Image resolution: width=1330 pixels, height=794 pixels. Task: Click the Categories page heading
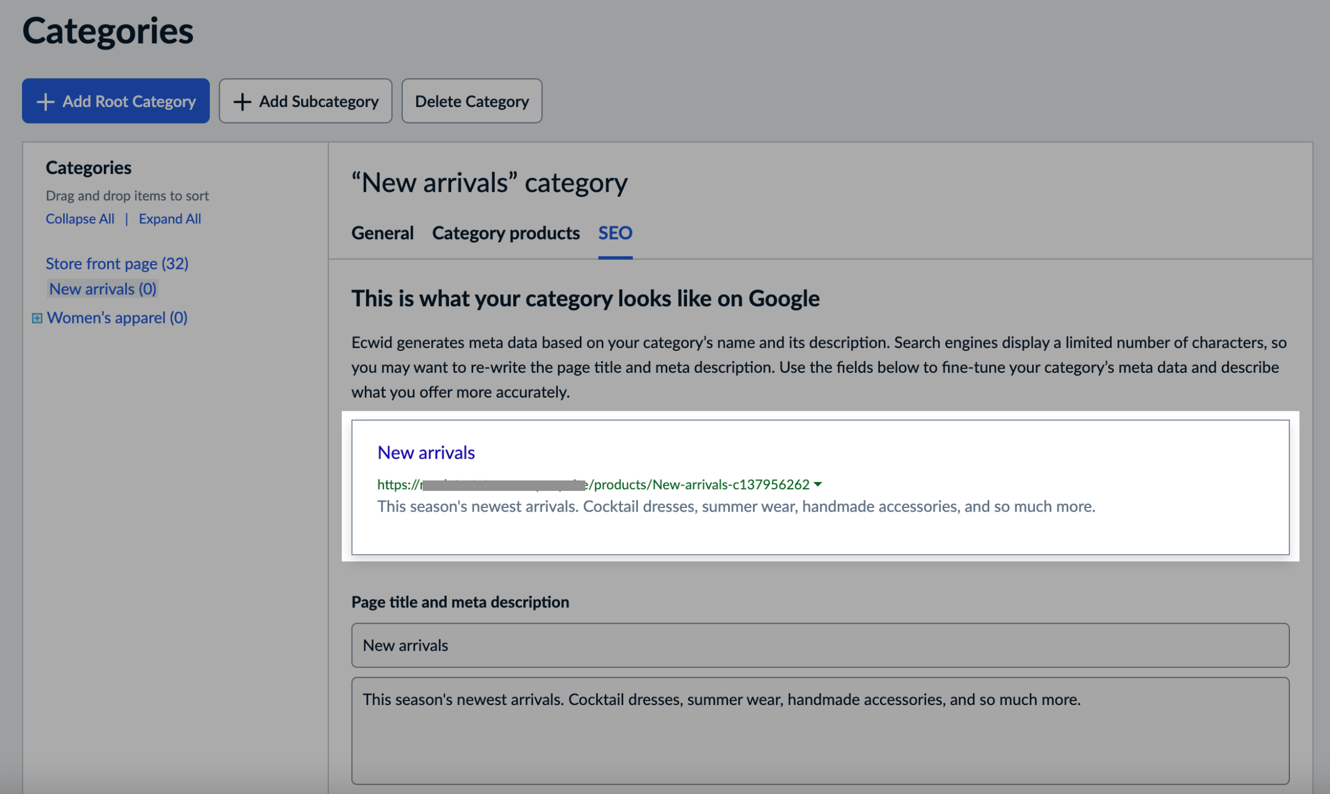[108, 31]
